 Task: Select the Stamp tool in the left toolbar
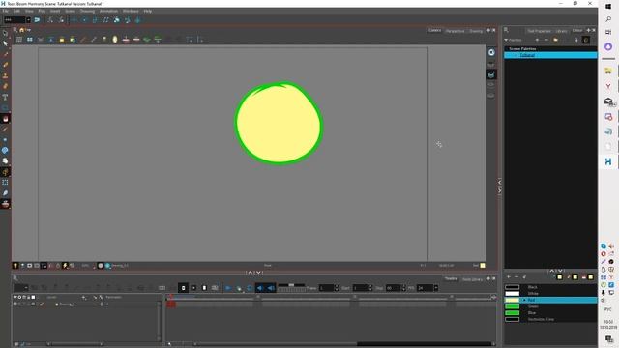5,75
